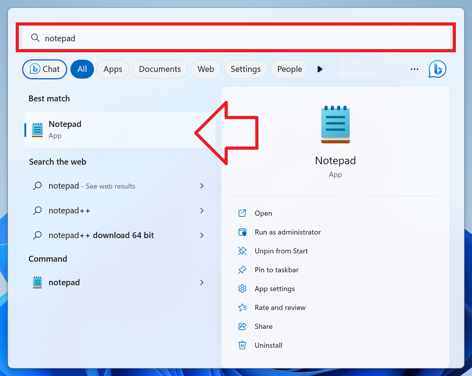Switch to the Documents filter tab
Image resolution: width=472 pixels, height=376 pixels.
160,69
